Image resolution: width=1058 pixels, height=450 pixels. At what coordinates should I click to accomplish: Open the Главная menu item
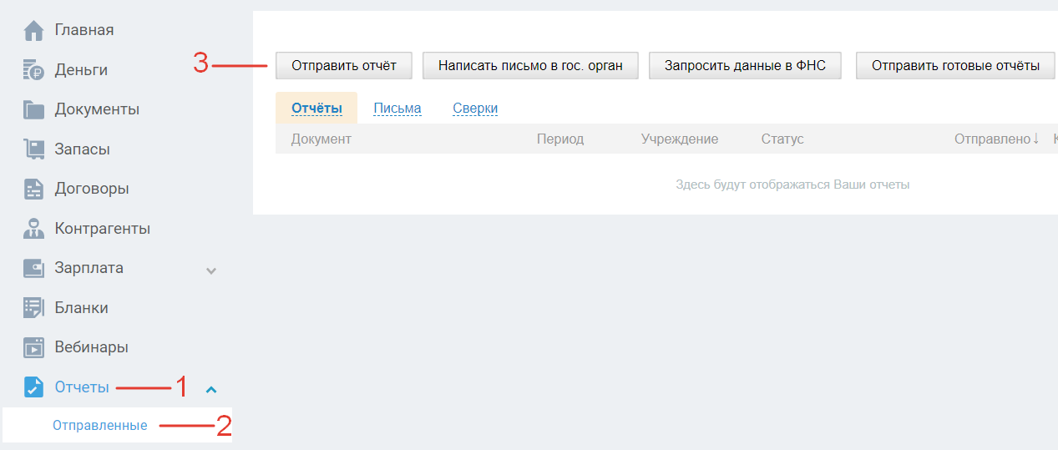[x=84, y=31]
